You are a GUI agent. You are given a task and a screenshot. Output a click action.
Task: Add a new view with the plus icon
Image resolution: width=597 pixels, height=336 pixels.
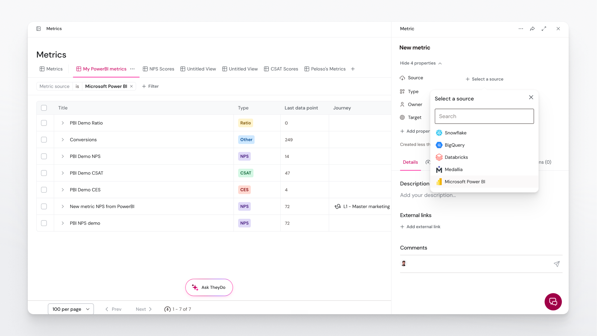[x=353, y=69]
